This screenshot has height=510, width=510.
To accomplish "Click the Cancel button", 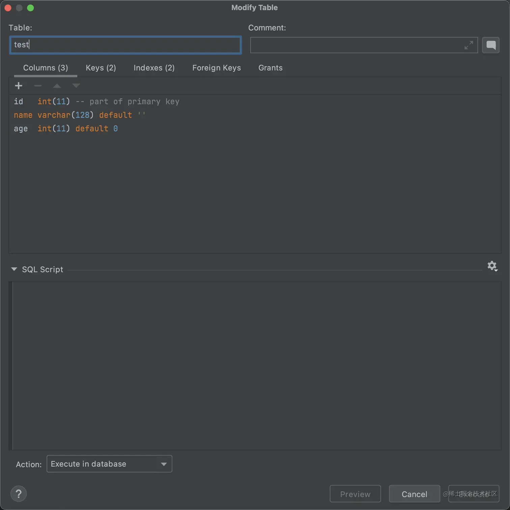I will tap(415, 494).
